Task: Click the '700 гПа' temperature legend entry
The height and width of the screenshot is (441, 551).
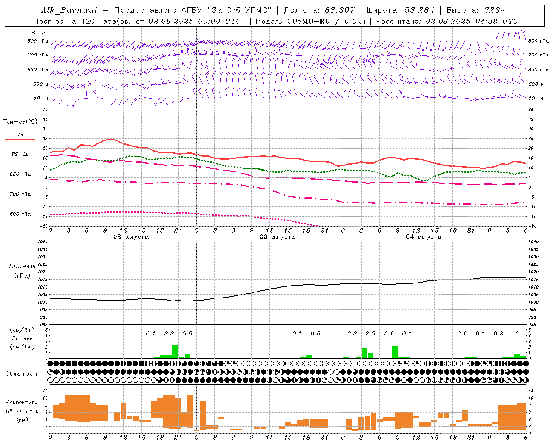Action: (20, 194)
